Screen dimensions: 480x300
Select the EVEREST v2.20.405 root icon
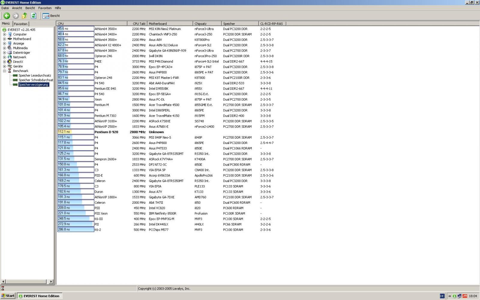(x=4, y=30)
